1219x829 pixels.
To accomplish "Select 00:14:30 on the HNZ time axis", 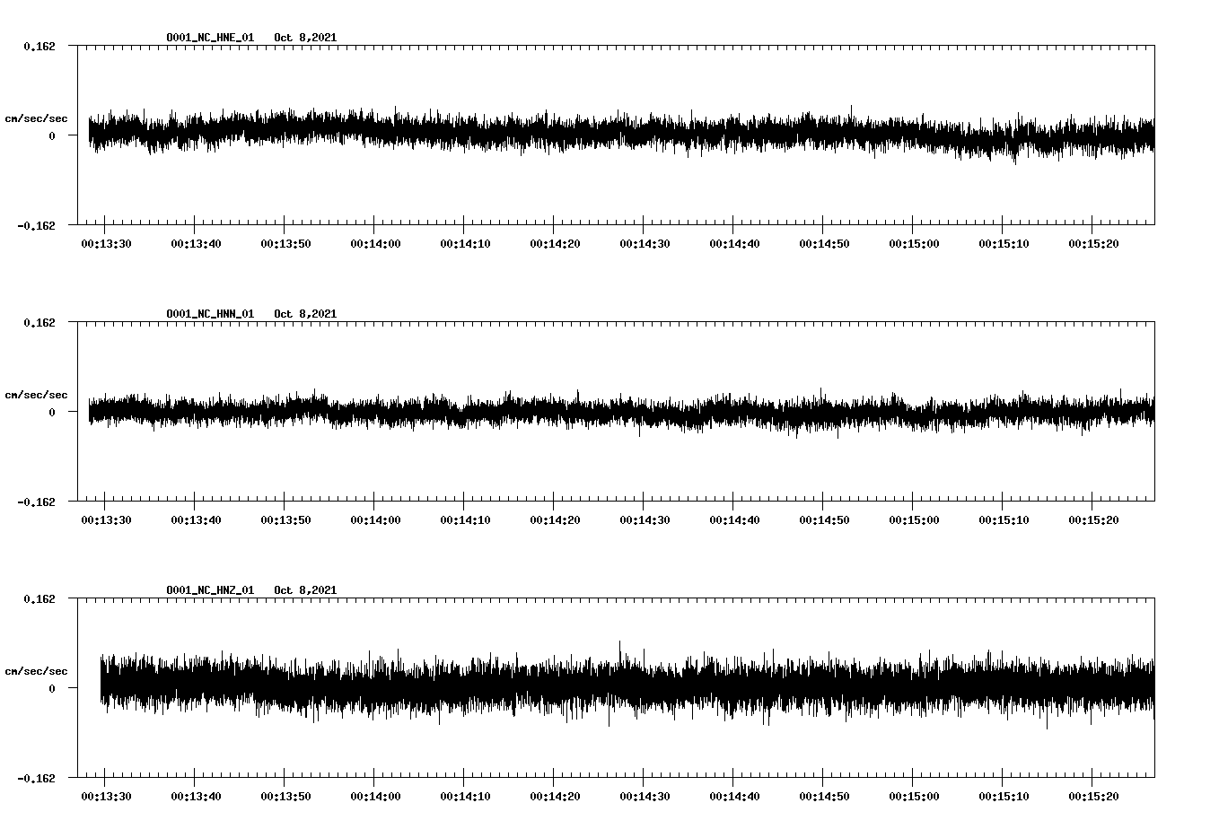I will (x=645, y=797).
